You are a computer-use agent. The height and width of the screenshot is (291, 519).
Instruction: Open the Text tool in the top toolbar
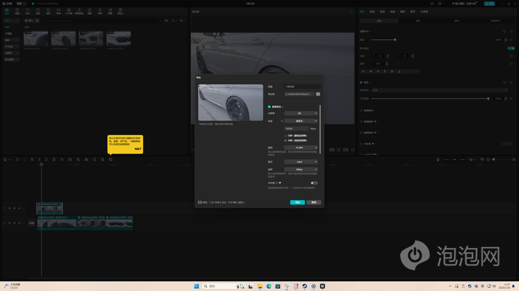(27, 11)
